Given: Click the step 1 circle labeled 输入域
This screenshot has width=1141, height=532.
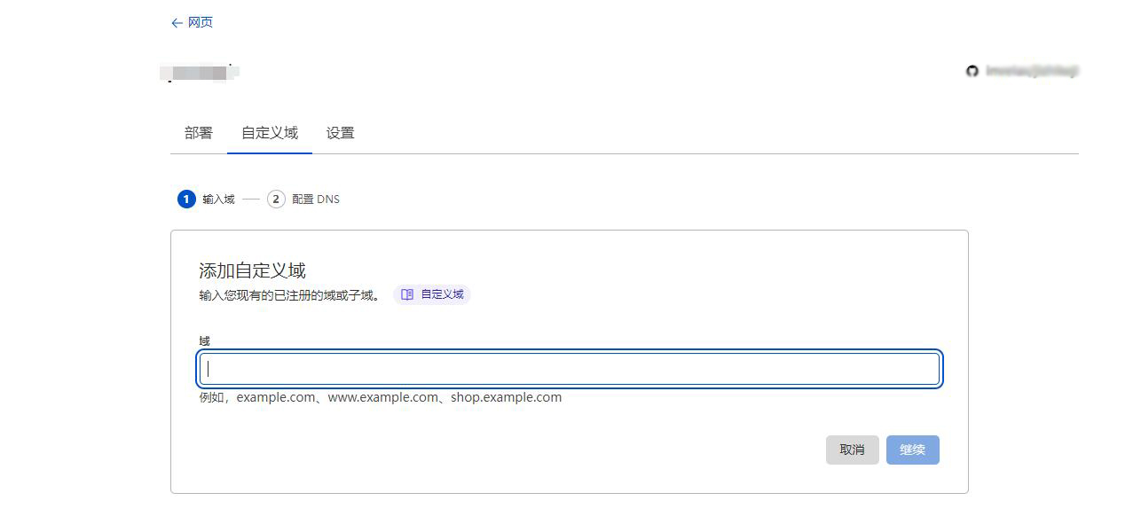Looking at the screenshot, I should click(x=185, y=199).
